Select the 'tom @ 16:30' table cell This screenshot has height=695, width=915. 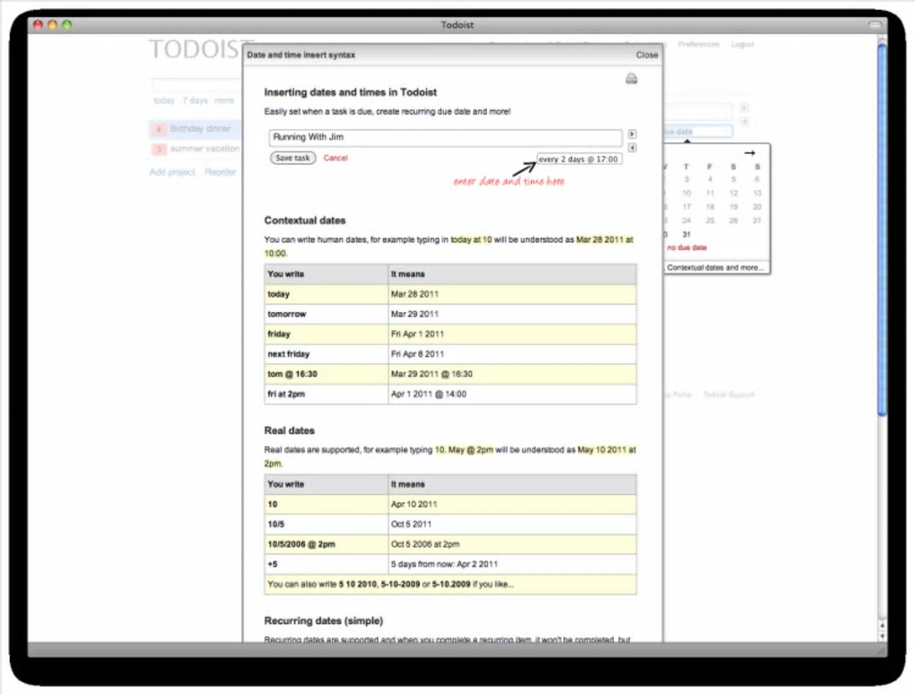click(x=326, y=374)
